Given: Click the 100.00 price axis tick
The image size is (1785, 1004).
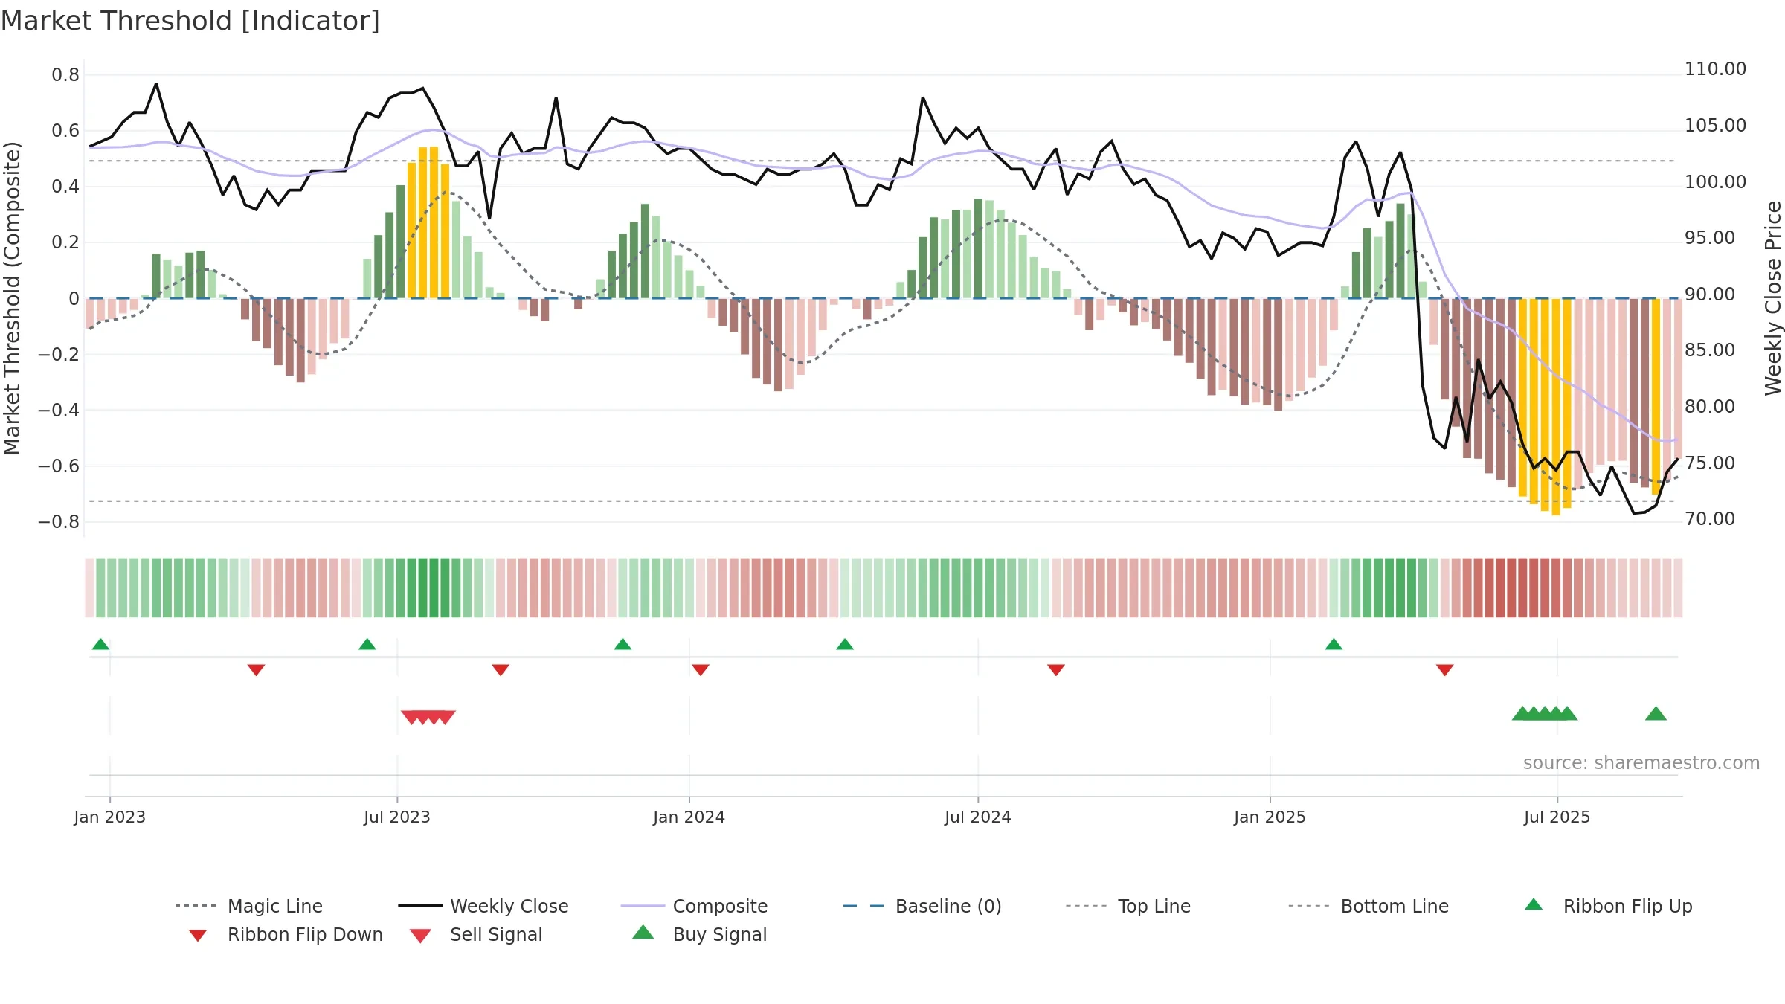Looking at the screenshot, I should tap(1715, 182).
